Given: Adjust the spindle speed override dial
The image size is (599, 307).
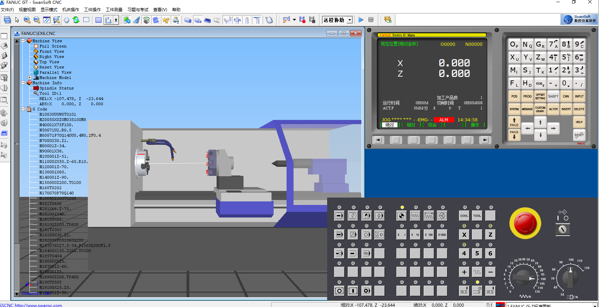Looking at the screenshot, I should 570,278.
